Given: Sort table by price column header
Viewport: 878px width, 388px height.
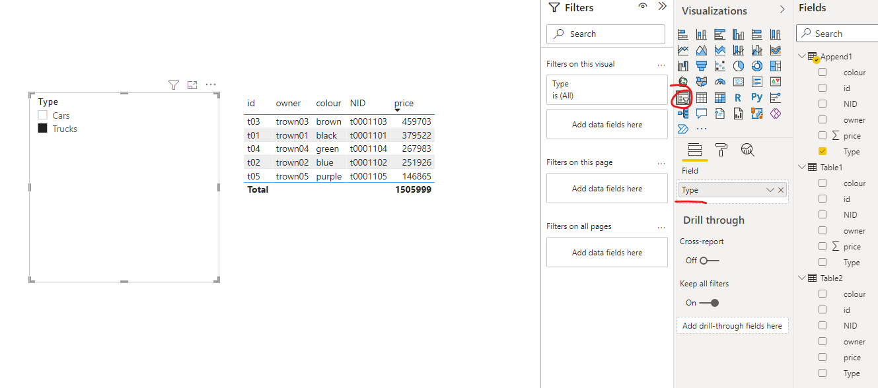Looking at the screenshot, I should tap(404, 104).
